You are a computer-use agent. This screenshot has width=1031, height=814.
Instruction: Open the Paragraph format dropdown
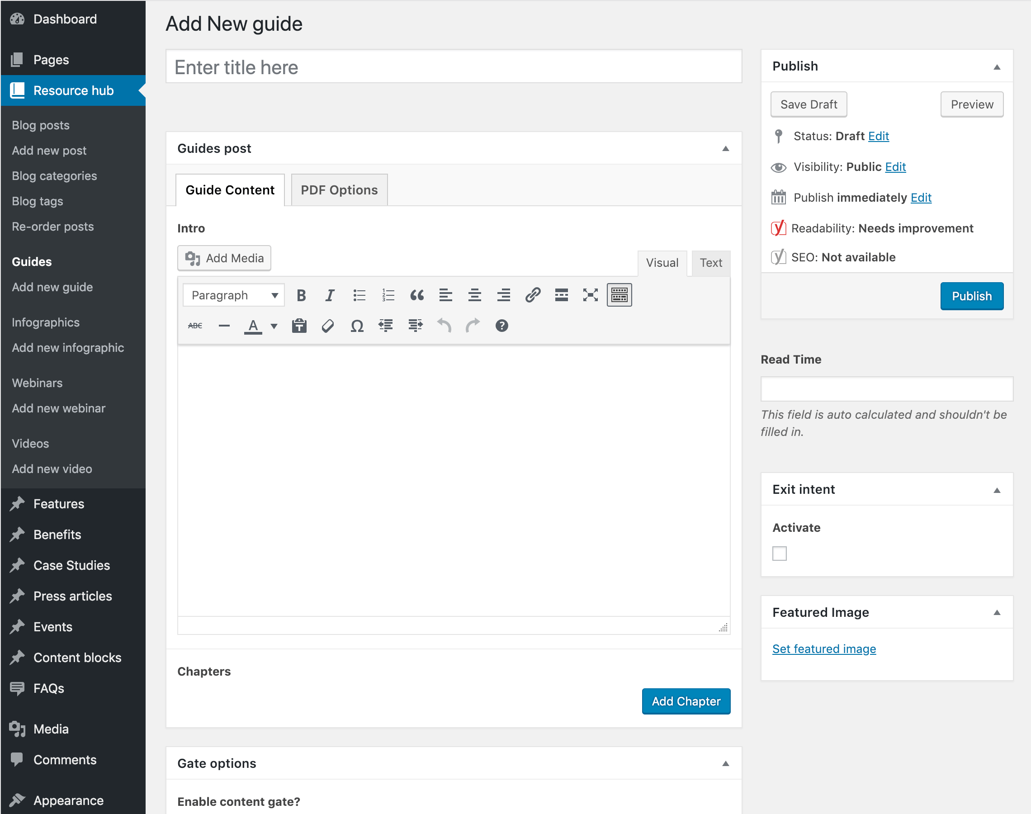(x=233, y=295)
